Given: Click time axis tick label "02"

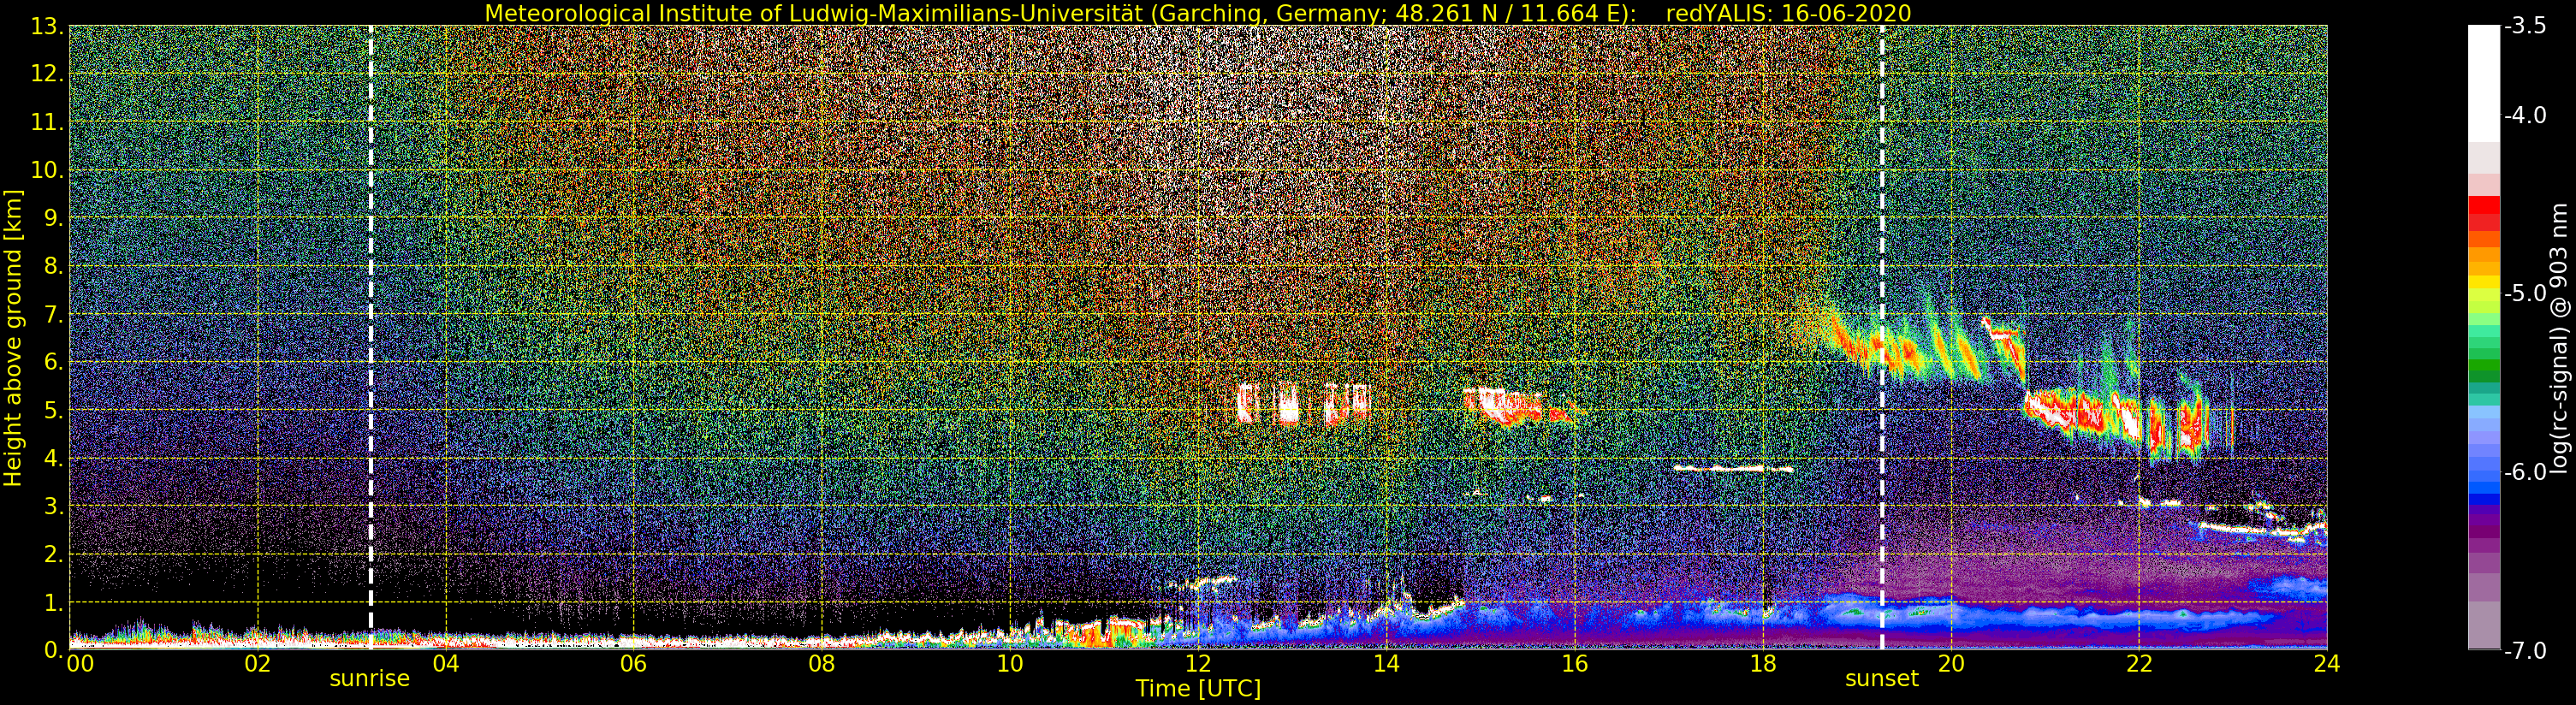Looking at the screenshot, I should pos(258,664).
